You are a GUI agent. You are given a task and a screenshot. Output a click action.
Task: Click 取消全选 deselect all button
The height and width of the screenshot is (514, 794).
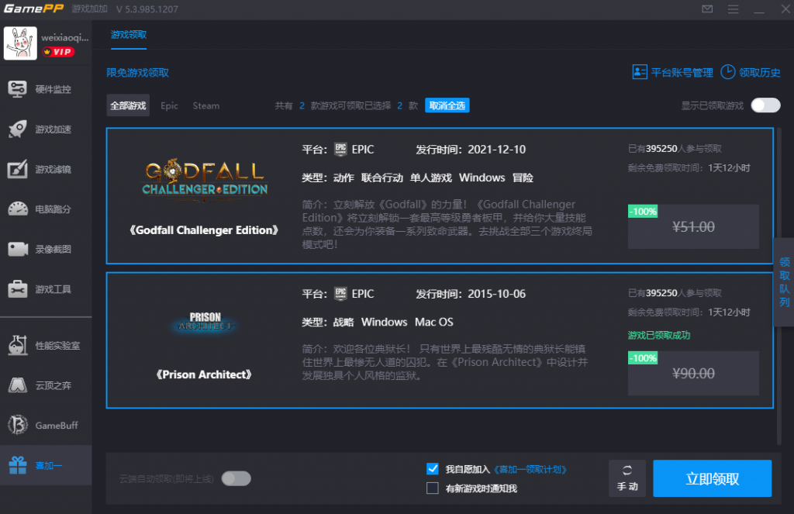(x=447, y=105)
